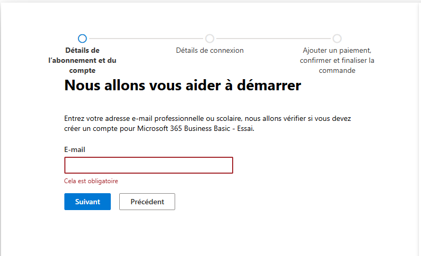Select the first step circle indicator
The width and height of the screenshot is (421, 256).
click(x=82, y=39)
